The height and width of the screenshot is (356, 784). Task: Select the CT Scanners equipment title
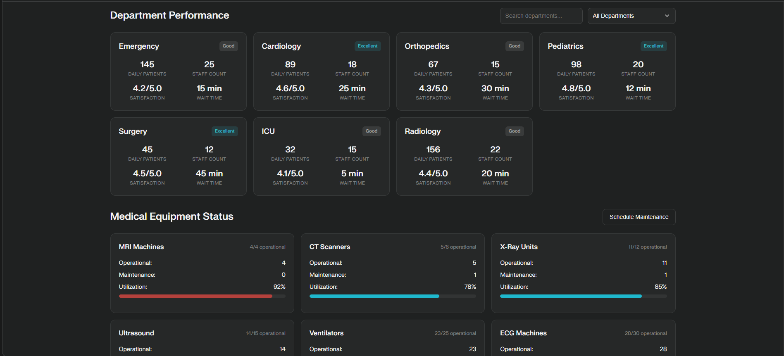(330, 247)
